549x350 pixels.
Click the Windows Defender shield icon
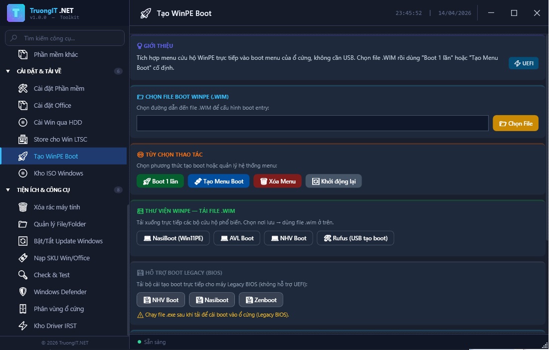click(x=23, y=292)
